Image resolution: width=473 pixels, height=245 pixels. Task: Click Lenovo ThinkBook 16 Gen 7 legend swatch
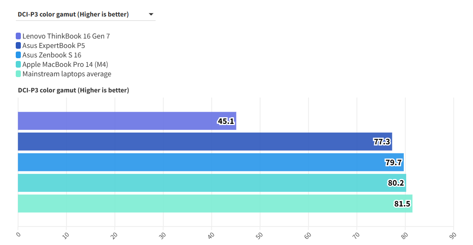18,36
